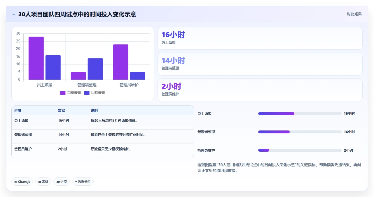Click the page title 30人项目团队四周试点

click(x=77, y=14)
